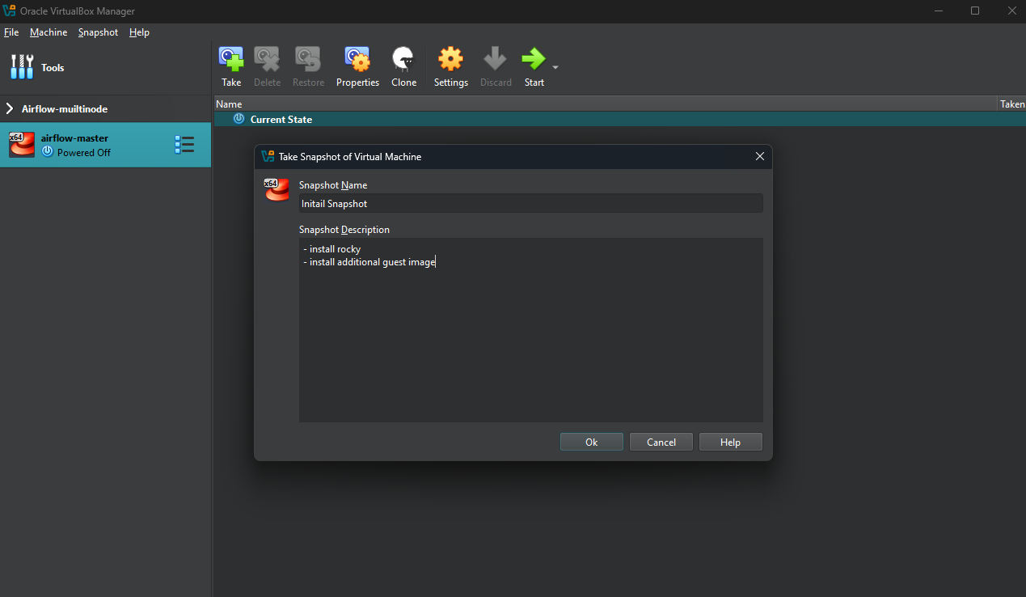Screen dimensions: 1026x597
Task: Click the Take snapshot toolbar icon
Action: pos(231,60)
